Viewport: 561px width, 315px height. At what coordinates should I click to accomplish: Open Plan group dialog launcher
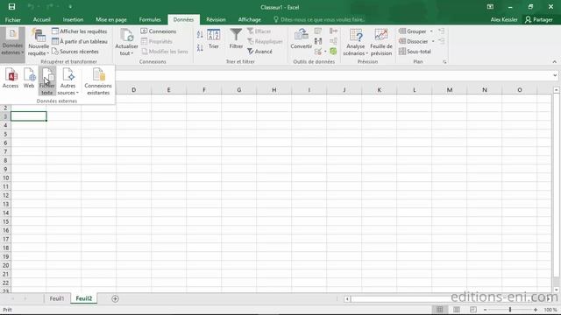(444, 62)
